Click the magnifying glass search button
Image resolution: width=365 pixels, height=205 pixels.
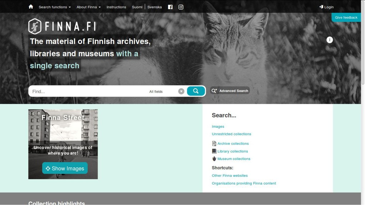click(196, 91)
